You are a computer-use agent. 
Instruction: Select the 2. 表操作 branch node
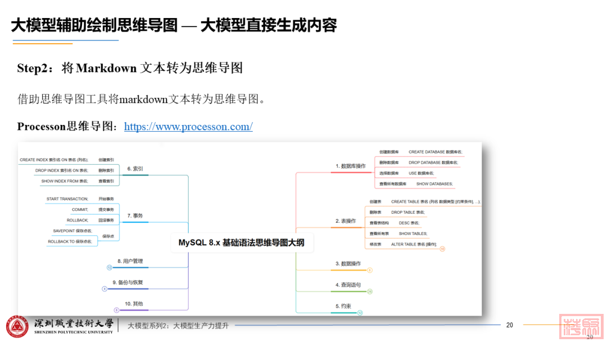pyautogui.click(x=346, y=221)
